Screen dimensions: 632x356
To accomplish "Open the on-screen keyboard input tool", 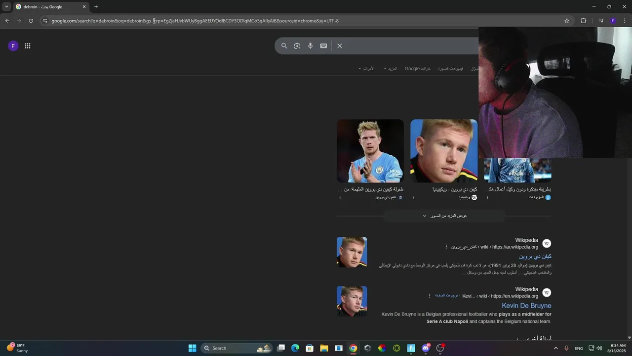I will pyautogui.click(x=323, y=46).
